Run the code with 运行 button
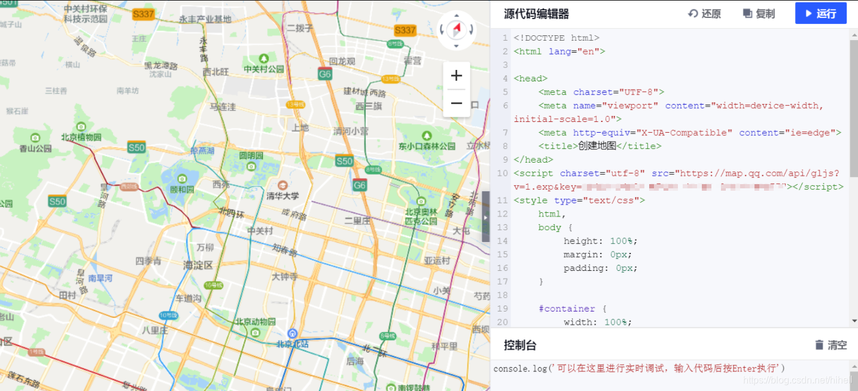The image size is (858, 391). [820, 14]
